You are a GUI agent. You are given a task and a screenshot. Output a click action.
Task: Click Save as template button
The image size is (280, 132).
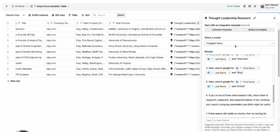click(258, 30)
